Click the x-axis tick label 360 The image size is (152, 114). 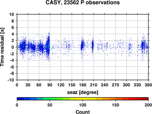click(148, 85)
